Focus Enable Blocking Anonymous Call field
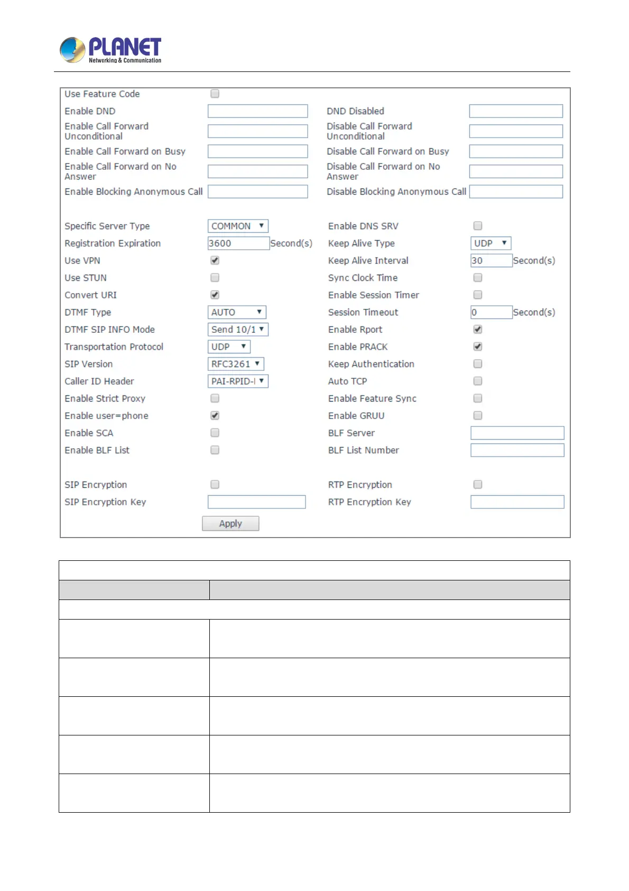Screen dimensions: 629x891 pos(257,192)
